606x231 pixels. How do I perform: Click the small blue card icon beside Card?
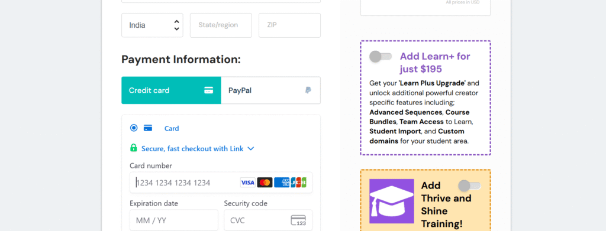(147, 128)
